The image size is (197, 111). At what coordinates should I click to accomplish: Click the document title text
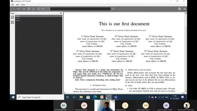[124, 24]
